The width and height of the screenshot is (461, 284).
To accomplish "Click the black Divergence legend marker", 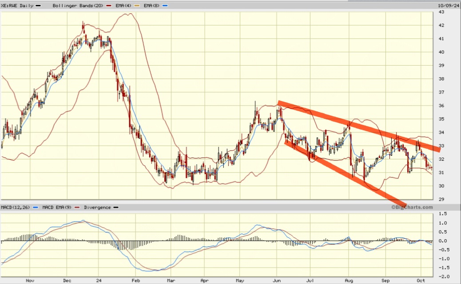I will point(115,207).
